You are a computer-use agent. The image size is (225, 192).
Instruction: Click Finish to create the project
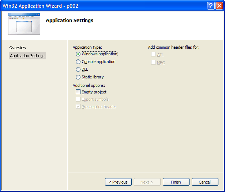(176, 182)
